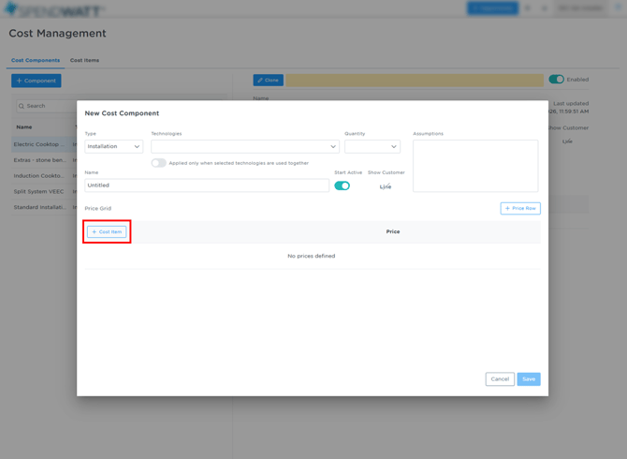This screenshot has width=627, height=459.
Task: Click the Clone button
Action: click(269, 81)
